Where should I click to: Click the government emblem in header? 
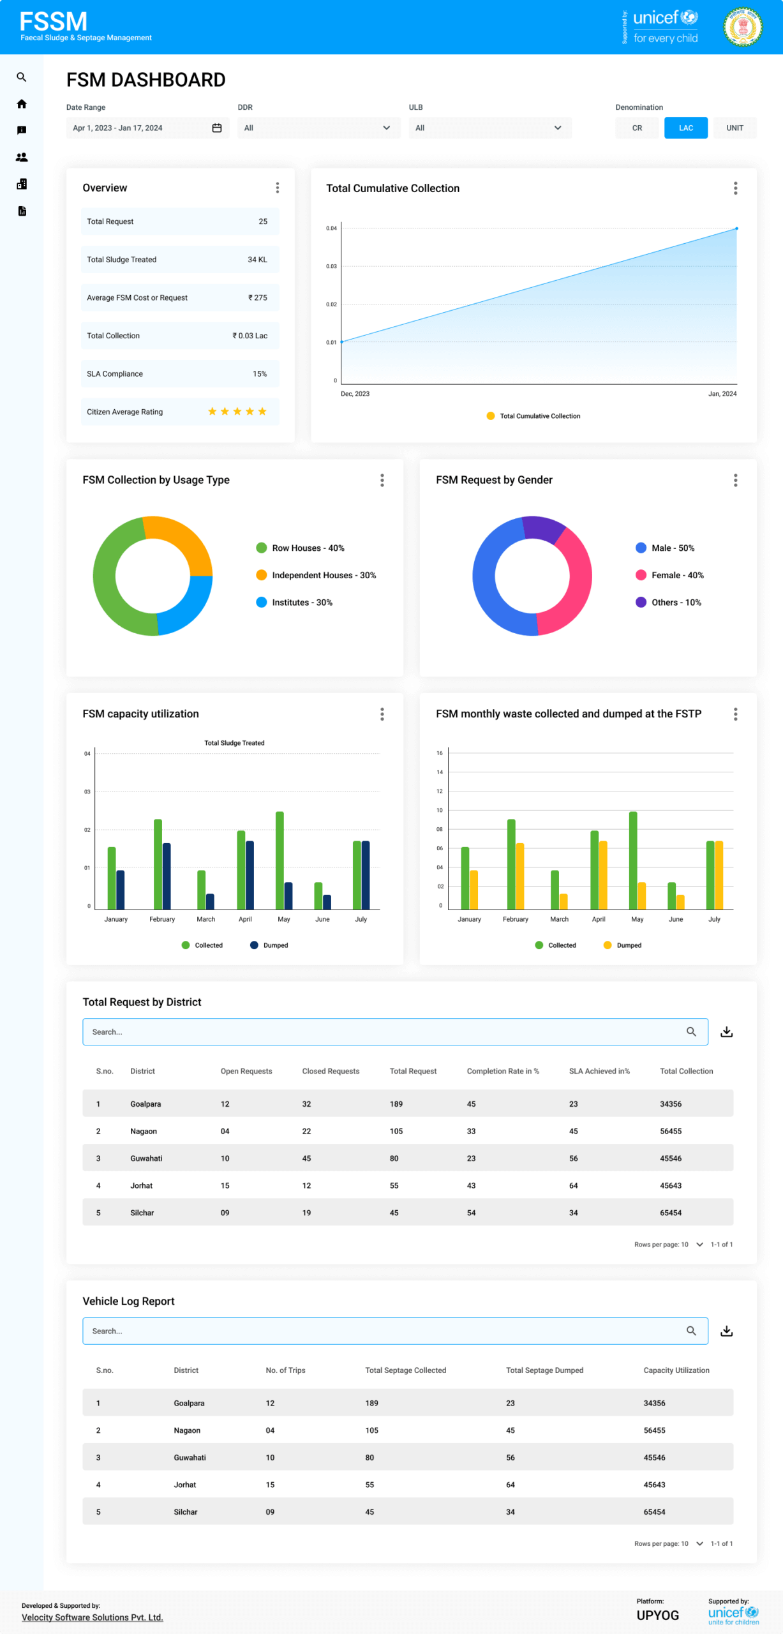[743, 27]
